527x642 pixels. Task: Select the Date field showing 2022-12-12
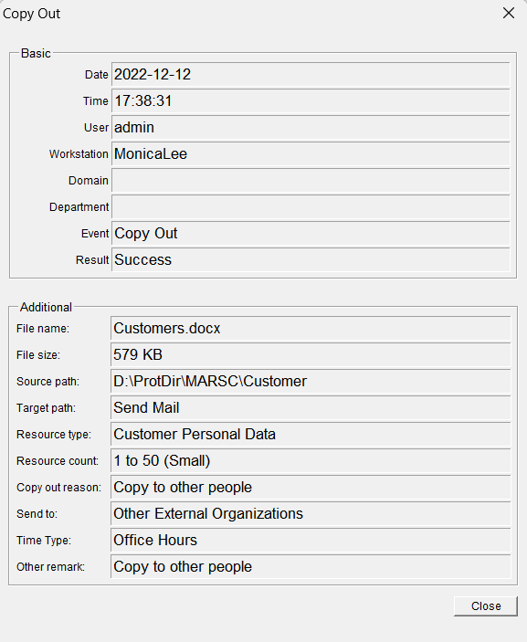coord(311,75)
